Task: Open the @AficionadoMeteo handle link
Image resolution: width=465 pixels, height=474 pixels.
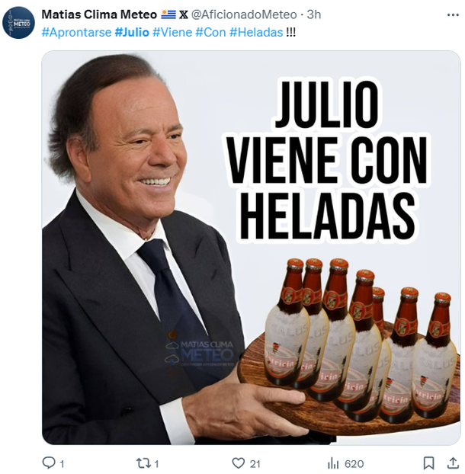Action: point(244,14)
